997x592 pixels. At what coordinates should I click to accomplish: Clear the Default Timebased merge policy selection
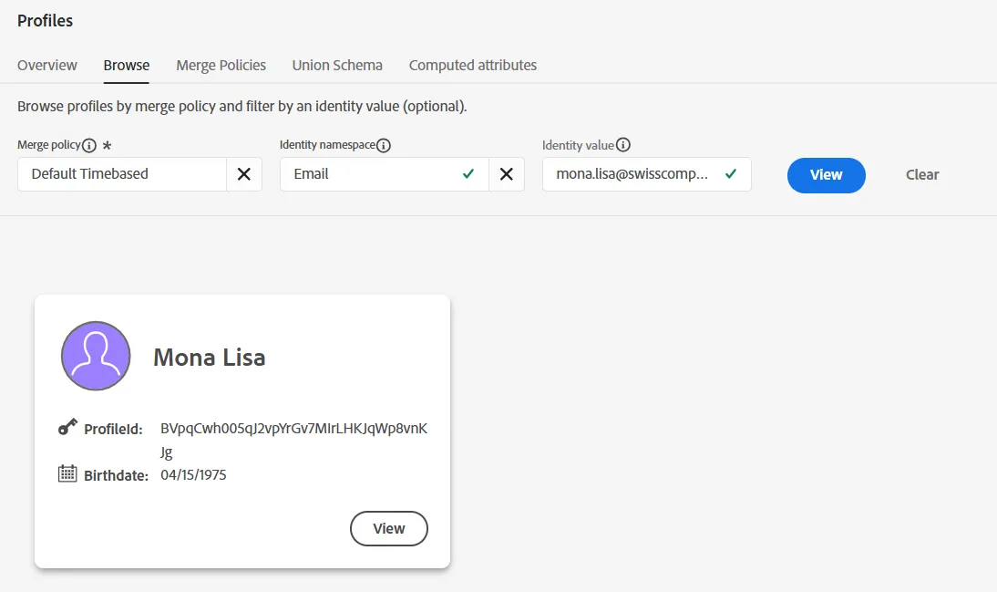(244, 174)
